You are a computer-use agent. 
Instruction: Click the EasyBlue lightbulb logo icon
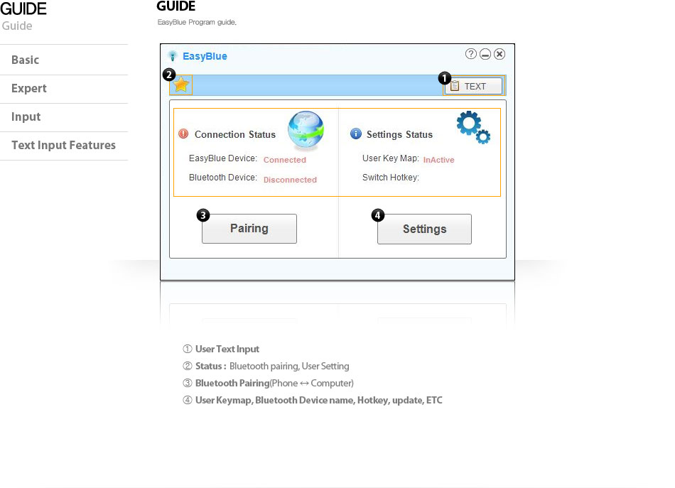pyautogui.click(x=172, y=56)
